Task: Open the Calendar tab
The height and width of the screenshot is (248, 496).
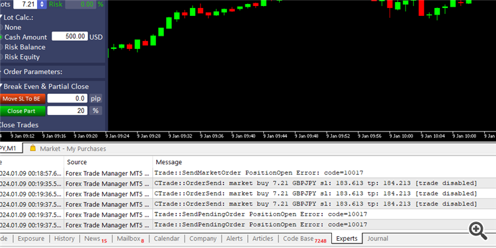Action: coord(167,239)
